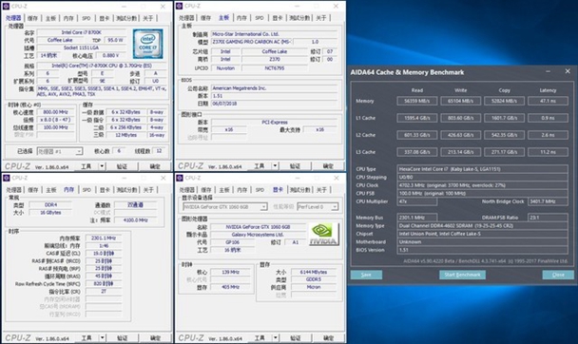The height and width of the screenshot is (344, 578).
Task: Minimize the AIDA64 Cache & Memory Benchmark window
Action: (x=549, y=71)
